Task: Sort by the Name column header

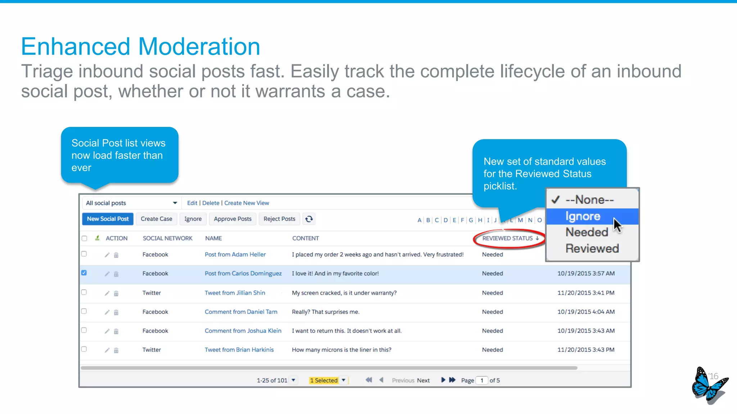Action: 213,238
